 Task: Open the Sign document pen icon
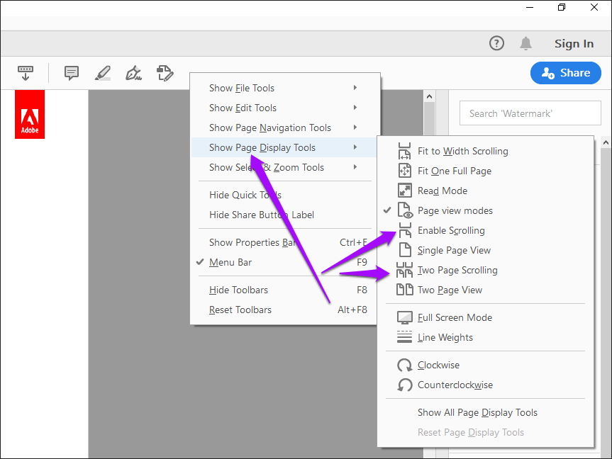point(133,73)
